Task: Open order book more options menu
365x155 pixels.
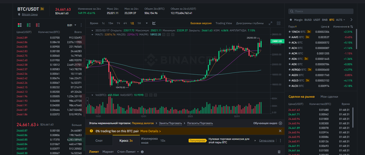Action: pos(81,25)
